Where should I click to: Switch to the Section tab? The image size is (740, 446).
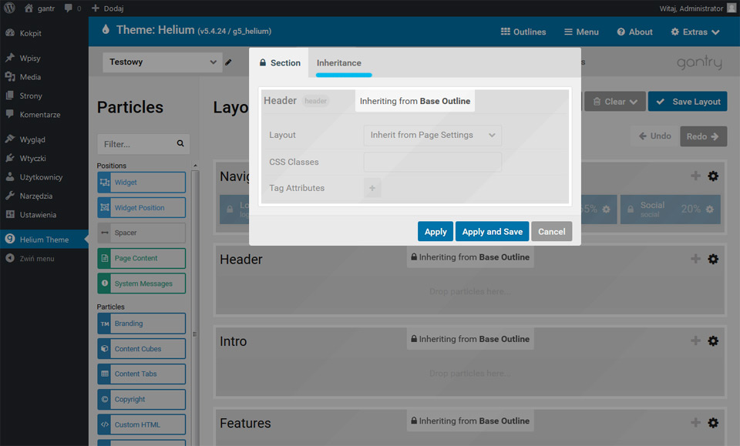click(x=279, y=62)
